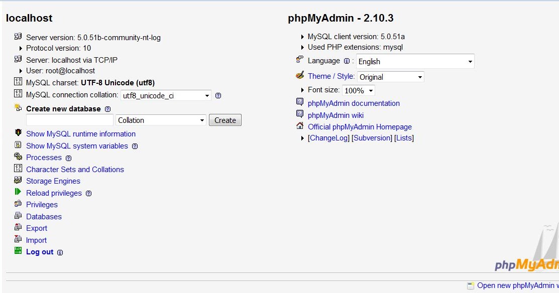
Task: Open the MySQL connection collation dropdown
Action: (x=166, y=95)
